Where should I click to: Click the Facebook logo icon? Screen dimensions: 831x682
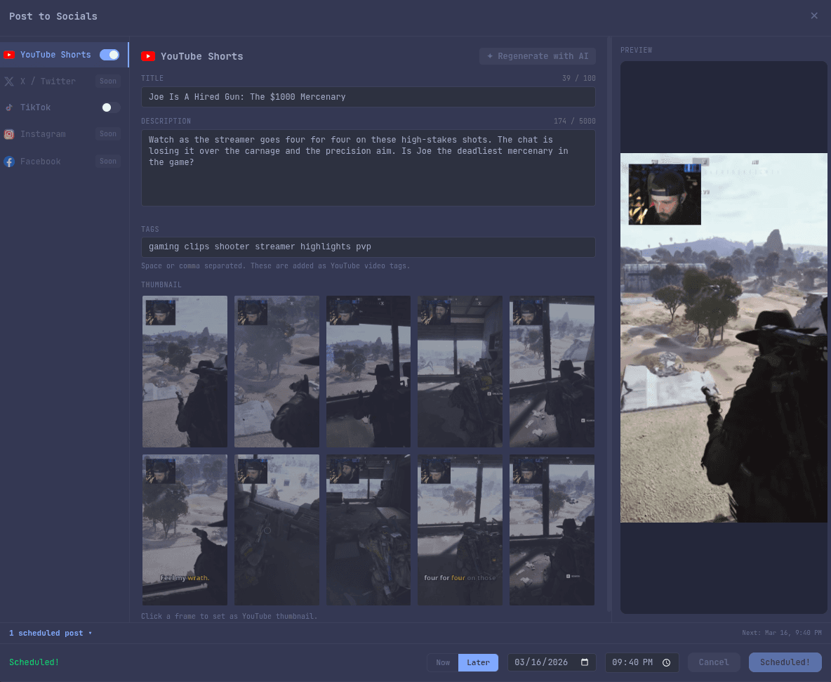coord(9,162)
